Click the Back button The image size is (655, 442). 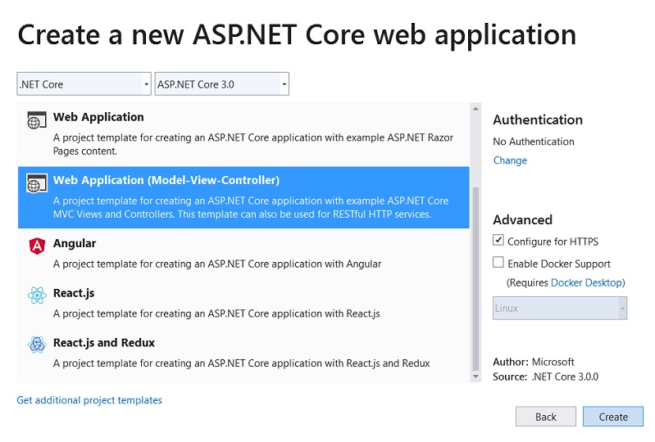[545, 417]
